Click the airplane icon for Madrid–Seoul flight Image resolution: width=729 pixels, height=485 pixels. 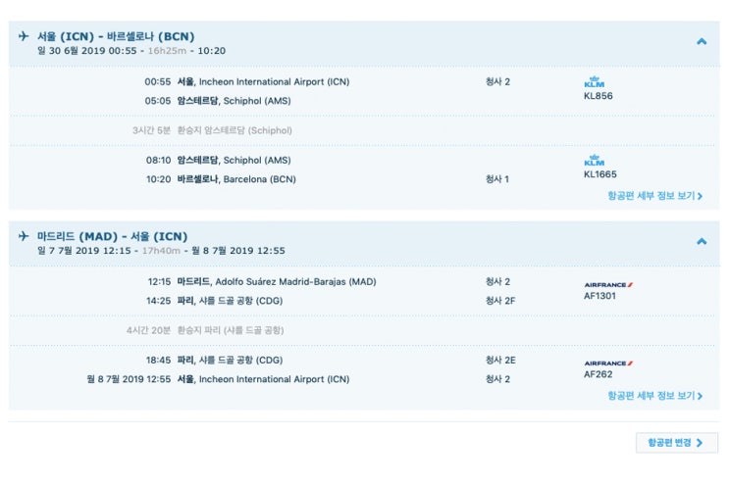pos(23,236)
